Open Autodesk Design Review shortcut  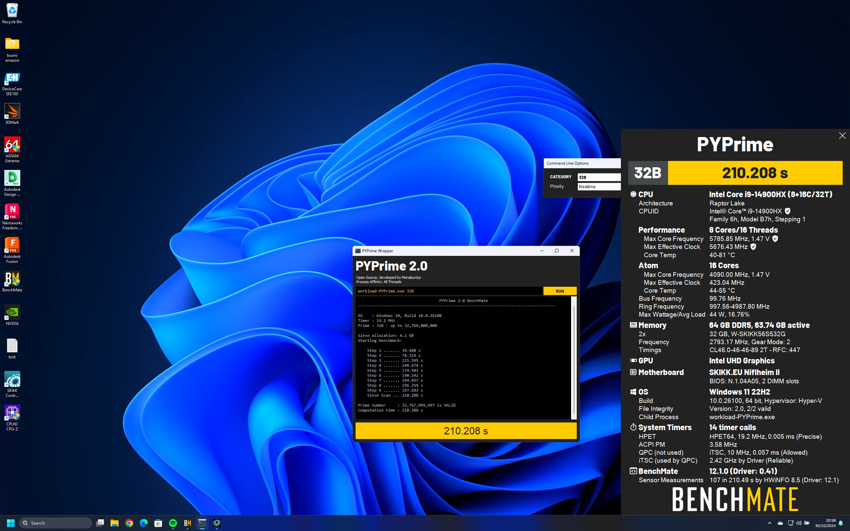(x=12, y=183)
